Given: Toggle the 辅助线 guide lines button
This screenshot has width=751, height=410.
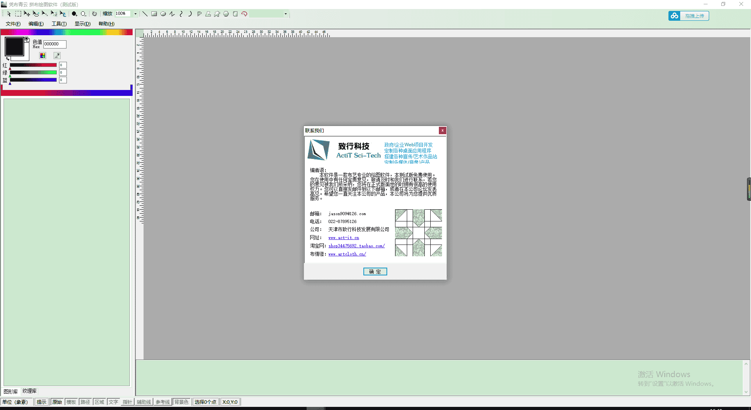Looking at the screenshot, I should (144, 402).
